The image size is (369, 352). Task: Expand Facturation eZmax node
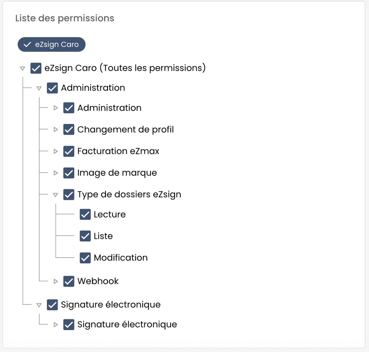(x=55, y=151)
